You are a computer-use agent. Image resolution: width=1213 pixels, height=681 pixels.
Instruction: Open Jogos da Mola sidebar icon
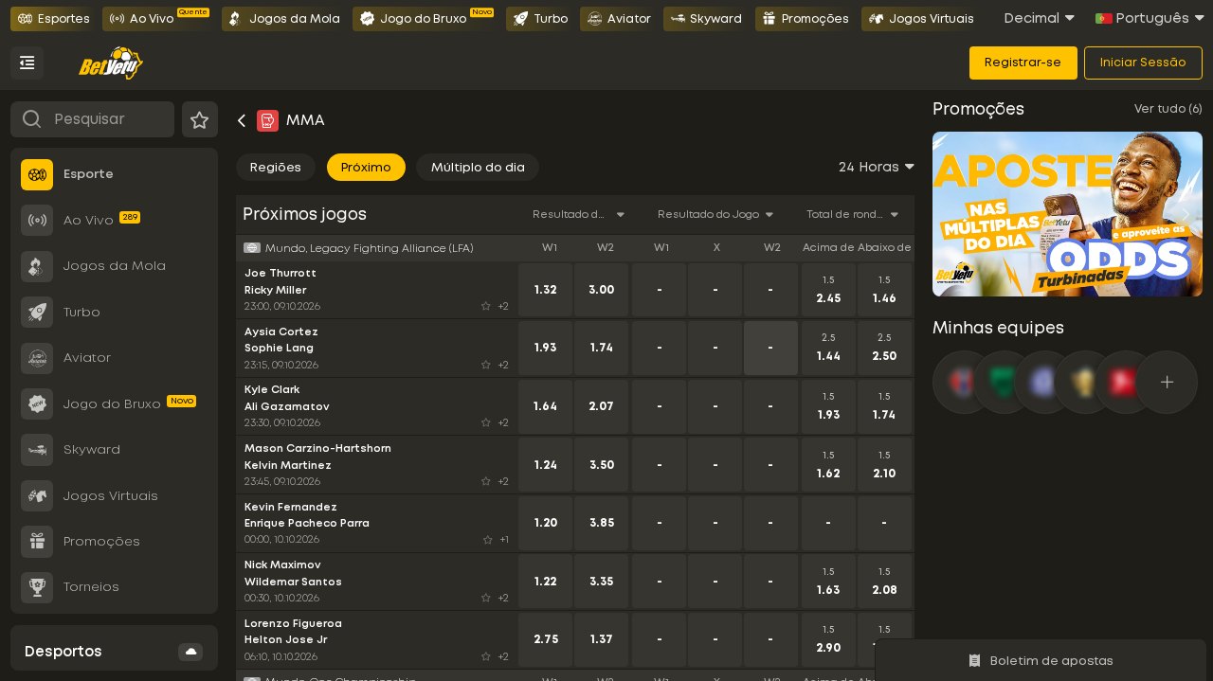[37, 266]
